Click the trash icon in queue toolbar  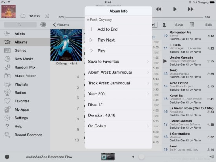(x=192, y=25)
